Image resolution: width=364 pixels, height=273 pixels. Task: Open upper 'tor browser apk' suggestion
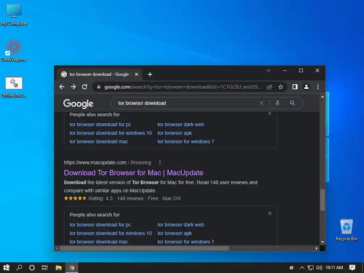click(x=175, y=133)
